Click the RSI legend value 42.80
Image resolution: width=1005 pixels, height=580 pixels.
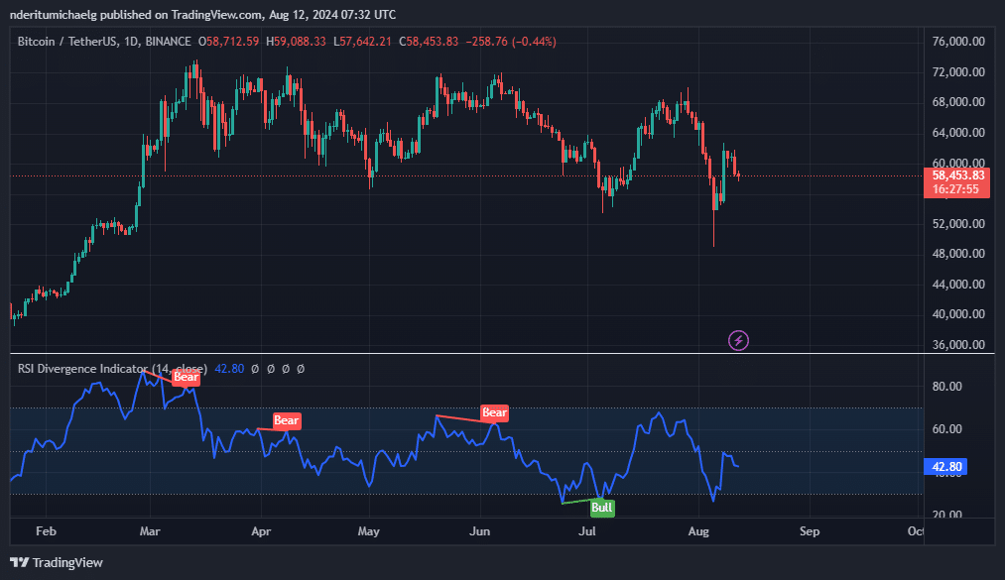tap(229, 369)
